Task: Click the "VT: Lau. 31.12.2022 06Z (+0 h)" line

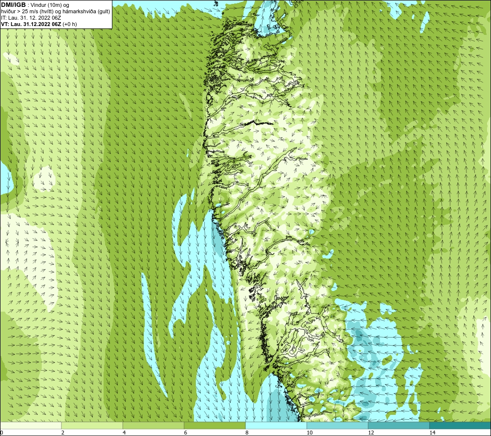Action: (39, 24)
